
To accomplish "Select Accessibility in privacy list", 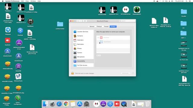I will pos(83,61).
